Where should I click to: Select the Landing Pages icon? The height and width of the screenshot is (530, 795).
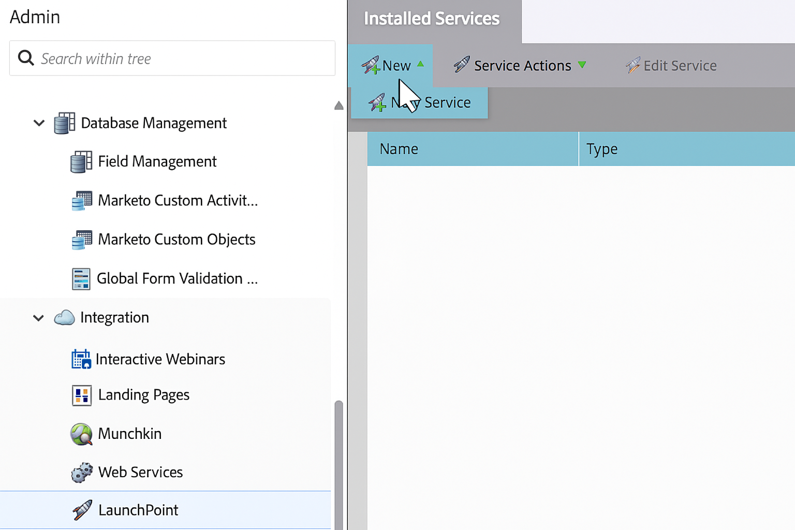click(x=81, y=395)
